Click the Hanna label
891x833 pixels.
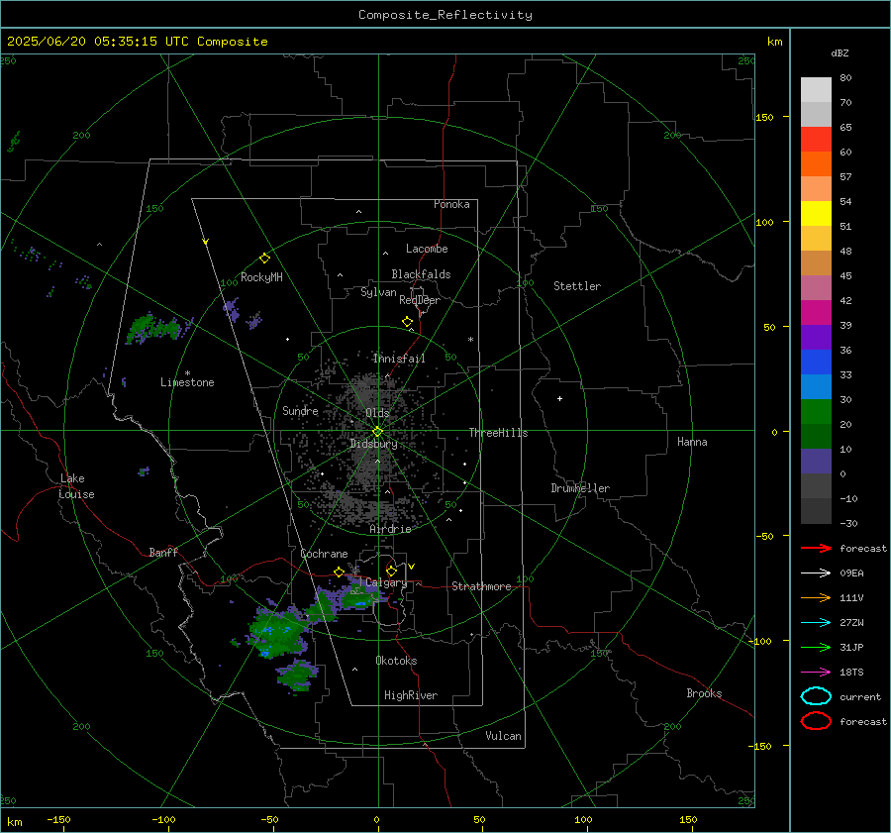click(x=692, y=442)
